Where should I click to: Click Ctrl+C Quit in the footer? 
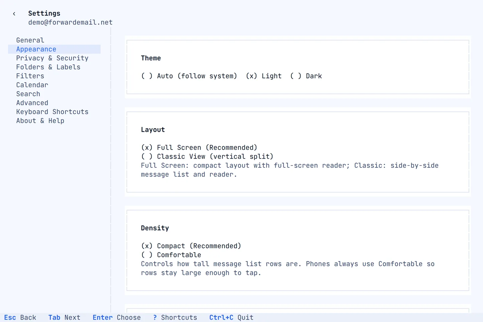231,318
